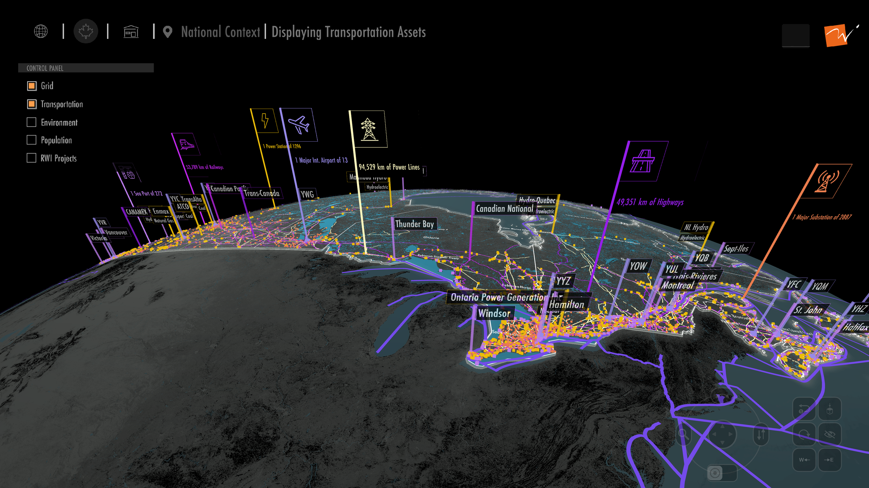Select the maple leaf national view
This screenshot has height=488, width=869.
pos(86,31)
